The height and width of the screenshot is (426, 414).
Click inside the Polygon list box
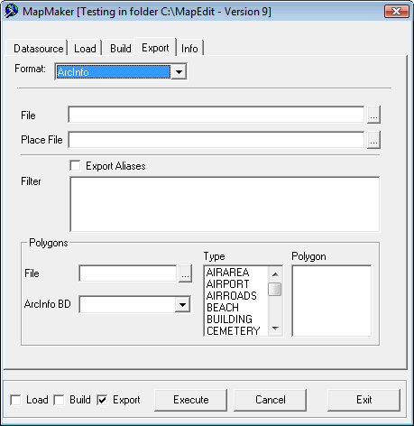coord(332,301)
